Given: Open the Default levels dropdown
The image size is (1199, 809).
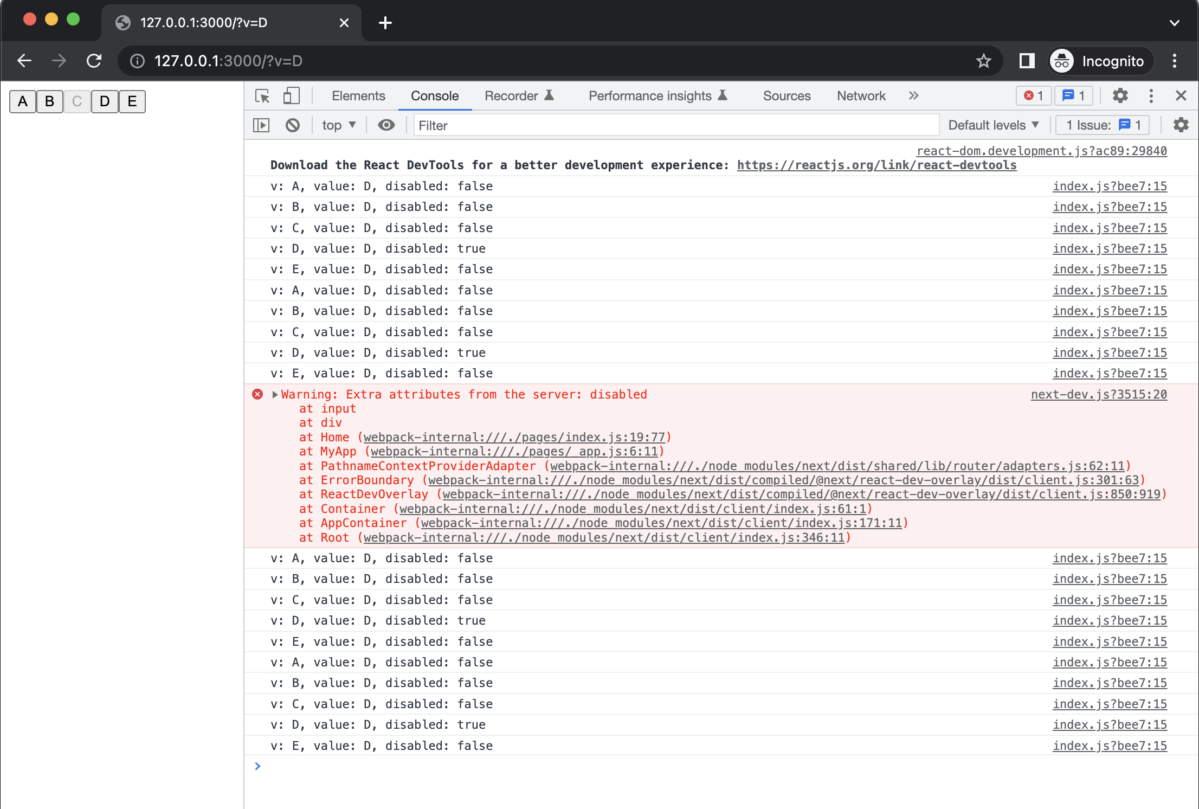Looking at the screenshot, I should coord(993,125).
